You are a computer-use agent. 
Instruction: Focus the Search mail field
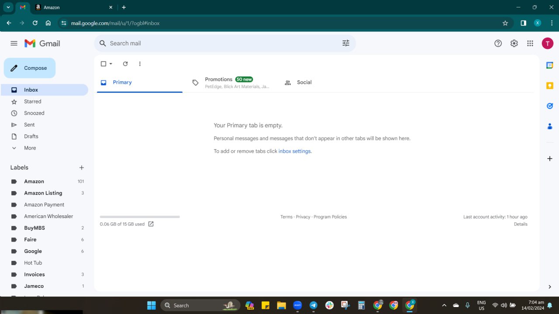click(x=223, y=43)
